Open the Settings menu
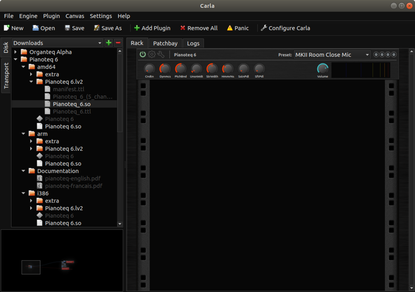 pyautogui.click(x=101, y=16)
